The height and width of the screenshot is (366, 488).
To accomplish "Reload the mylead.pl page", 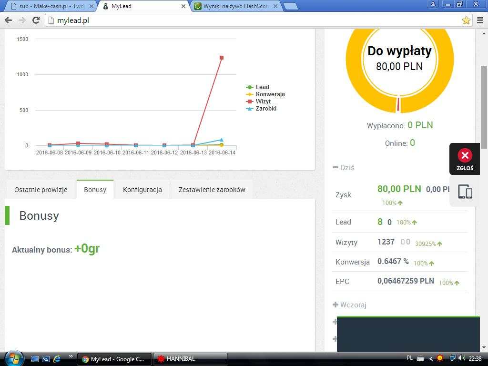I will [36, 20].
